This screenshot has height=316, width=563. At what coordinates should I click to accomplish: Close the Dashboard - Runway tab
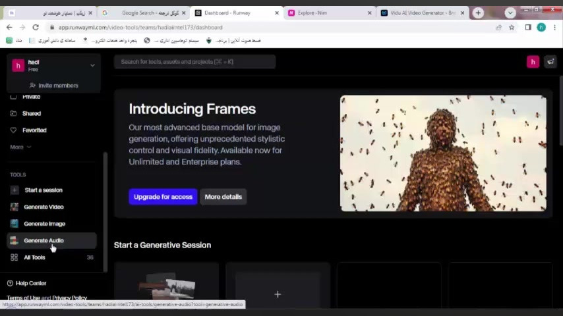pos(276,13)
